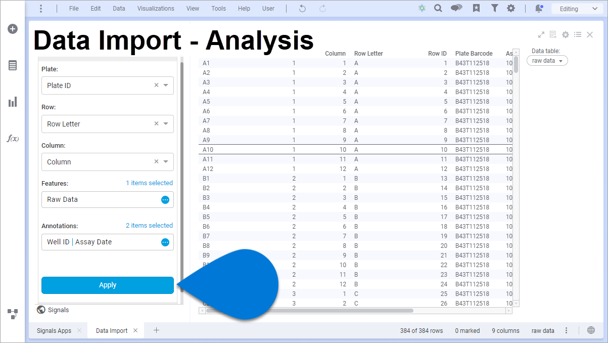Open the Data menu
The width and height of the screenshot is (608, 343).
119,9
